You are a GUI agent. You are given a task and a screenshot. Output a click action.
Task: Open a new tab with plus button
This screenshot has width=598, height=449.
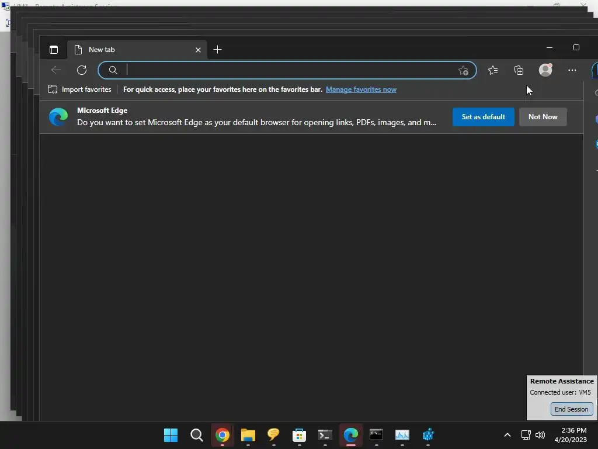coord(217,50)
